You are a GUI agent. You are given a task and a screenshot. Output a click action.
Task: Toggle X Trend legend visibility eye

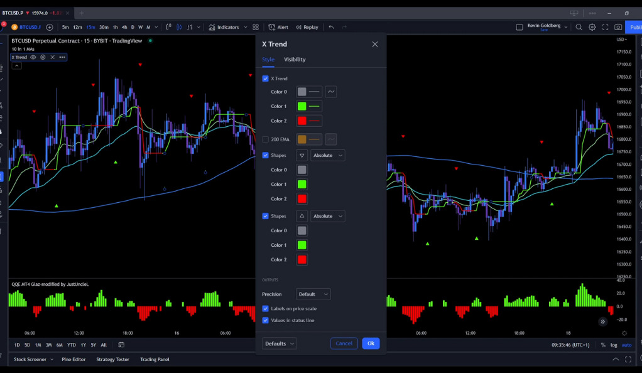click(33, 57)
